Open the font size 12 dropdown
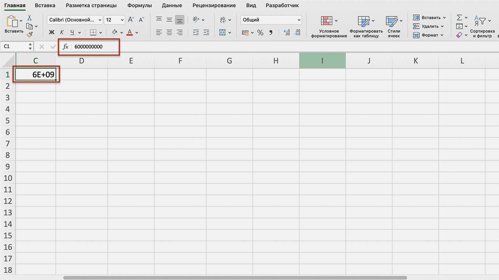This screenshot has height=280, width=499. (x=114, y=20)
